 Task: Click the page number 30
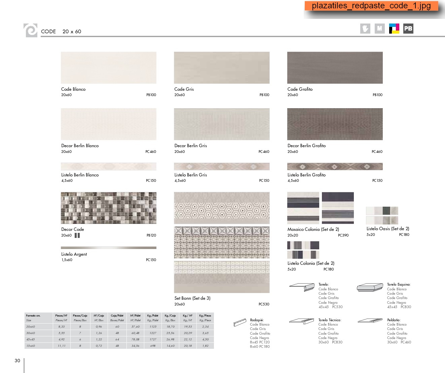tap(17, 361)
